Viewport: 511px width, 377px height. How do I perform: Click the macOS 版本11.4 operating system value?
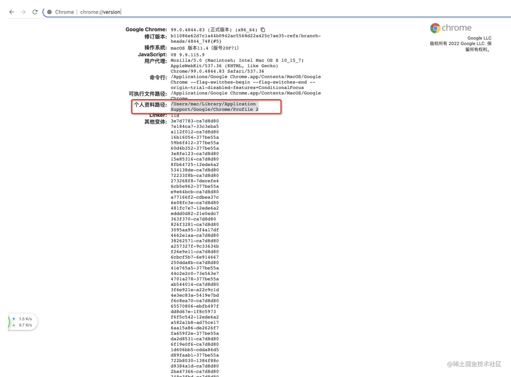205,48
